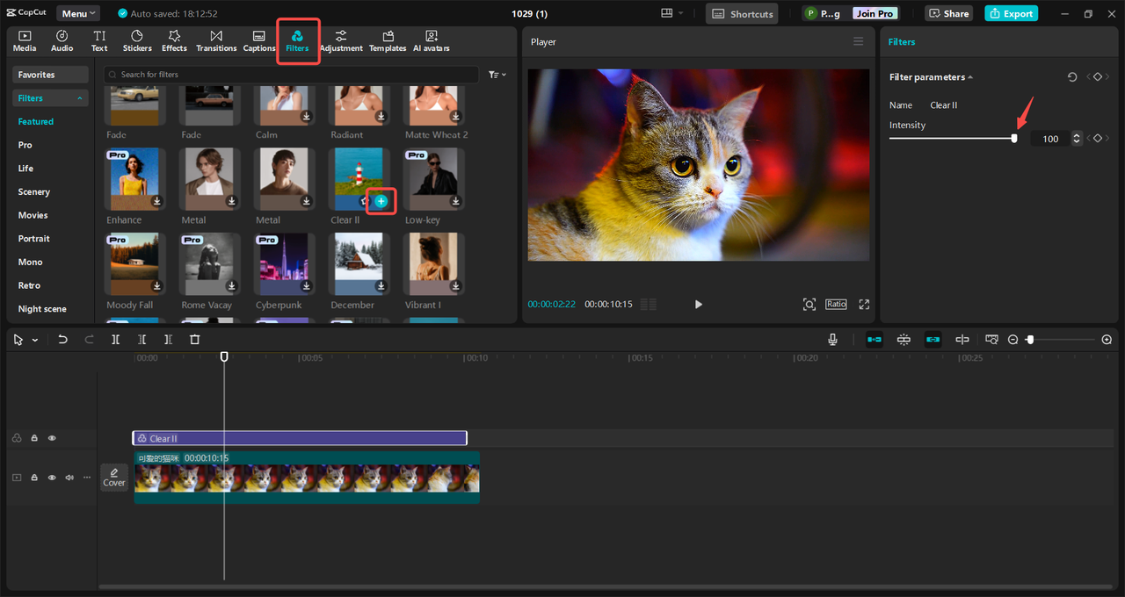The width and height of the screenshot is (1125, 597).
Task: Switch to the Transitions tab
Action: point(216,40)
